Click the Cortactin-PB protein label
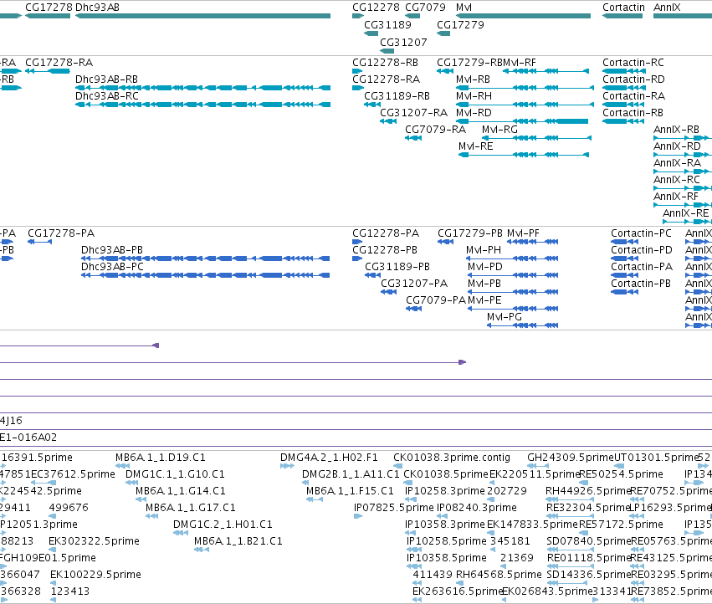Screen dimensions: 712x604 pos(641,284)
